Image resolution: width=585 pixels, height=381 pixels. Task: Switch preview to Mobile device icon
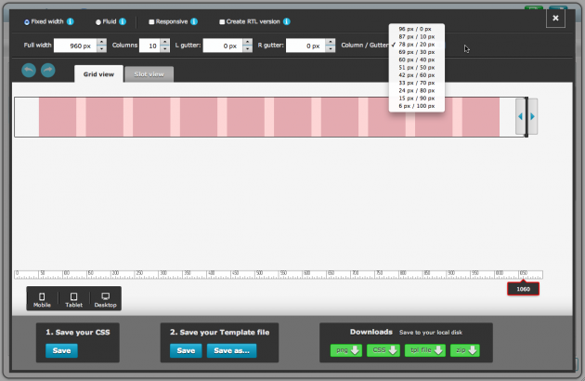coord(42,298)
